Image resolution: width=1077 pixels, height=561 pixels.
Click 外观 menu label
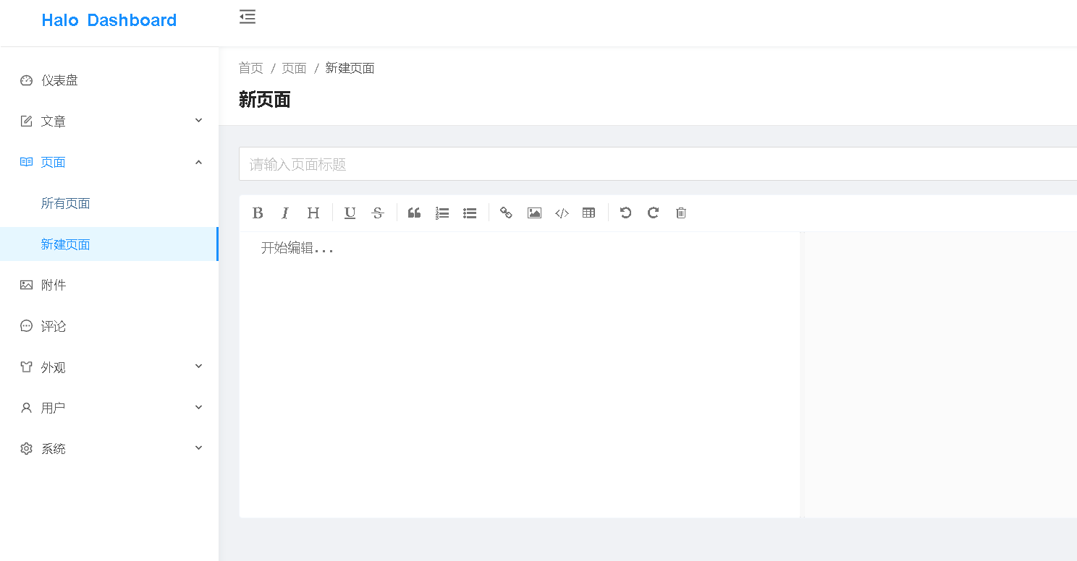click(54, 367)
